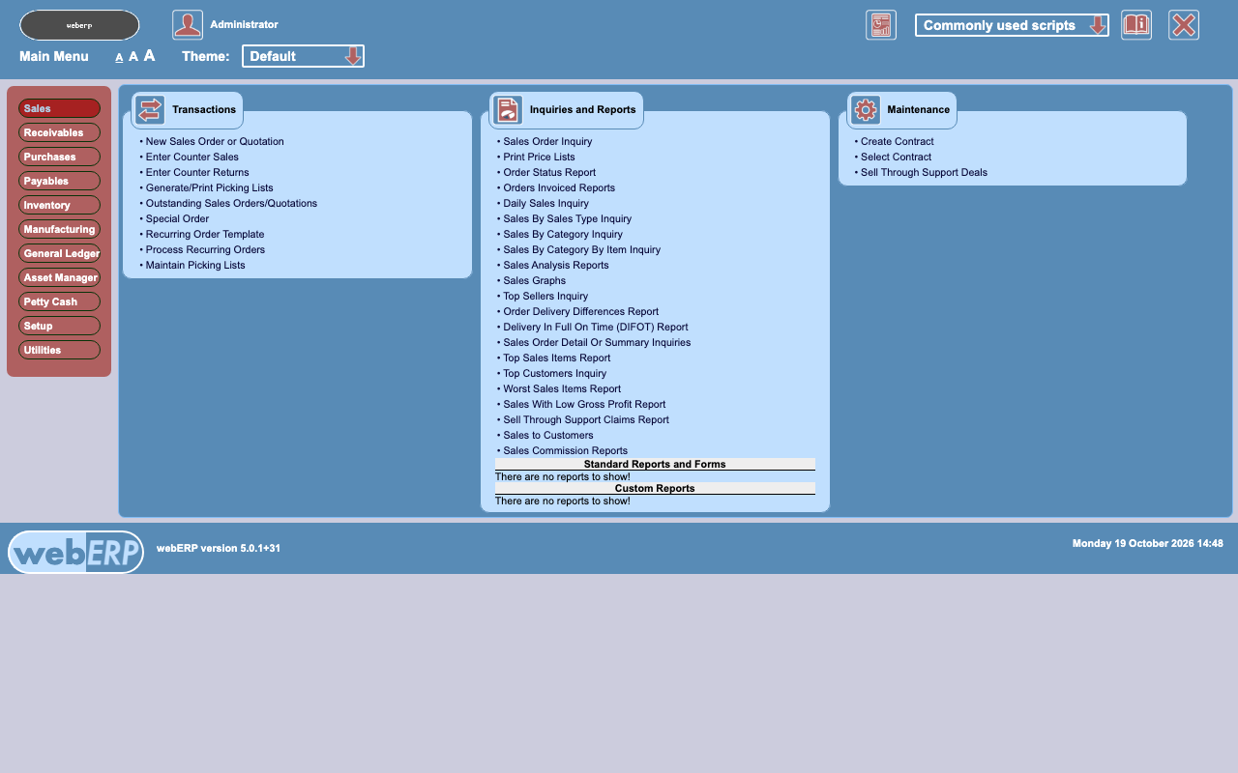Click the Transactions arrows icon
Image resolution: width=1238 pixels, height=773 pixels.
coord(150,110)
